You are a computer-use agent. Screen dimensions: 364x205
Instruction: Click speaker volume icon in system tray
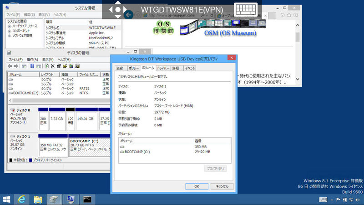click(x=358, y=200)
